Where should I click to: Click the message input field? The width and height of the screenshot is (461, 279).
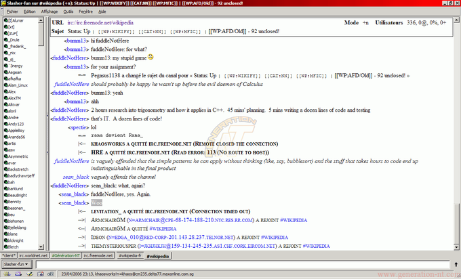(x=243, y=264)
